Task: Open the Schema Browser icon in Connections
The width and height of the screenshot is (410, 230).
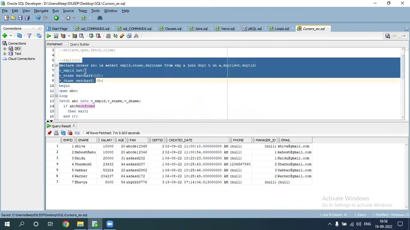Action: (x=39, y=36)
